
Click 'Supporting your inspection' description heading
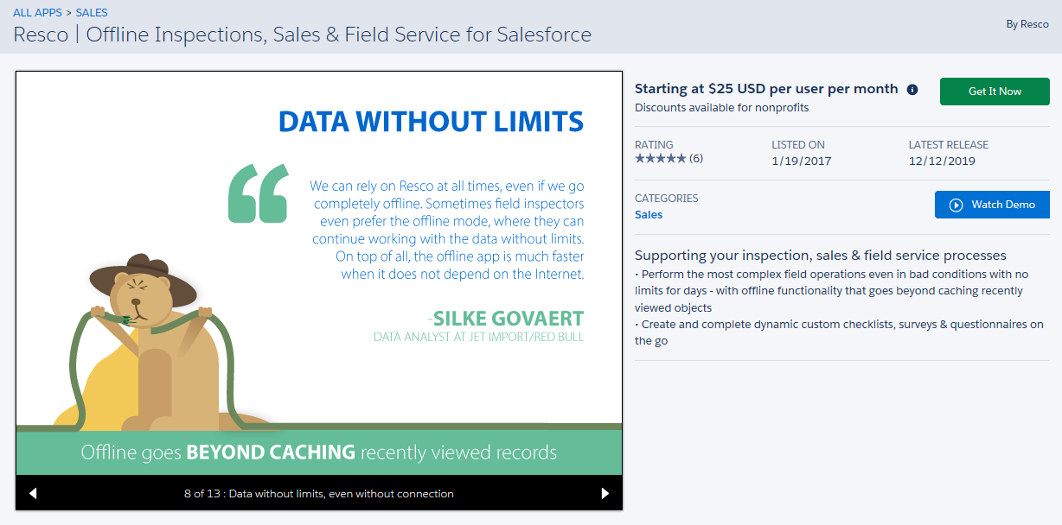coord(820,256)
